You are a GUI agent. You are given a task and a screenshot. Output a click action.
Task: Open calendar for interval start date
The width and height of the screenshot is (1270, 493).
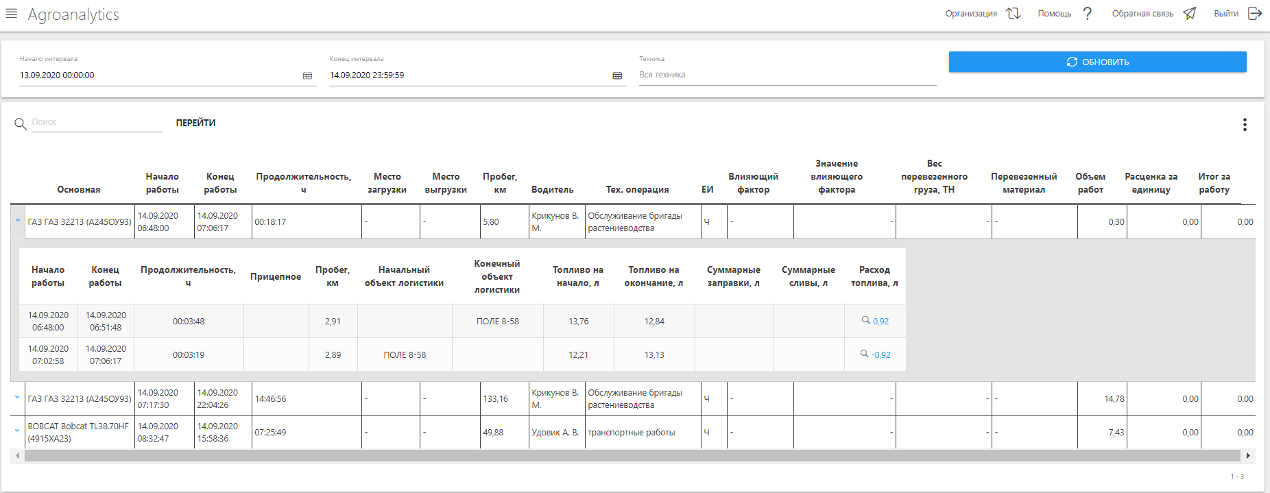pyautogui.click(x=307, y=76)
